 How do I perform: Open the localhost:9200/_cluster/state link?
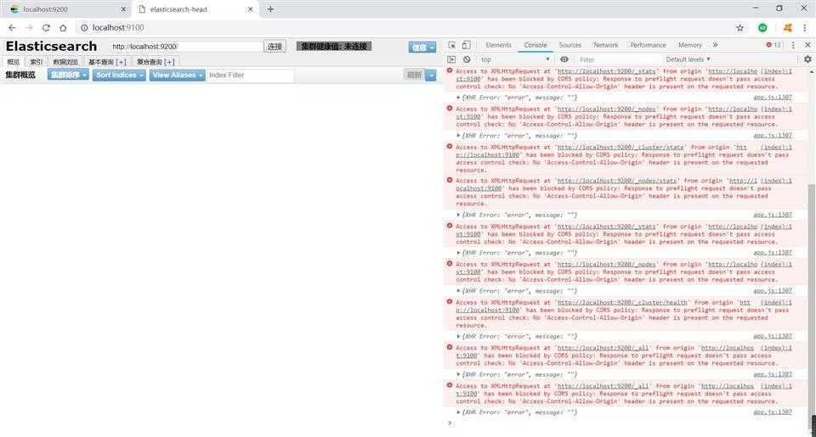pos(621,147)
